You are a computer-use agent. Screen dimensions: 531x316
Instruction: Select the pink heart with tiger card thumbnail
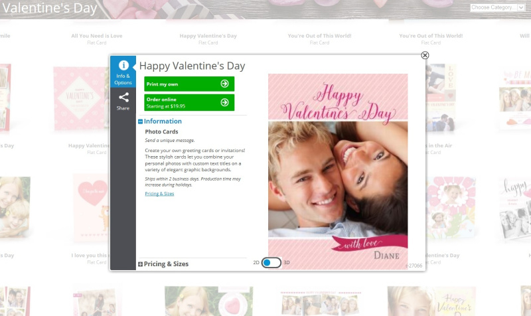coord(91,207)
